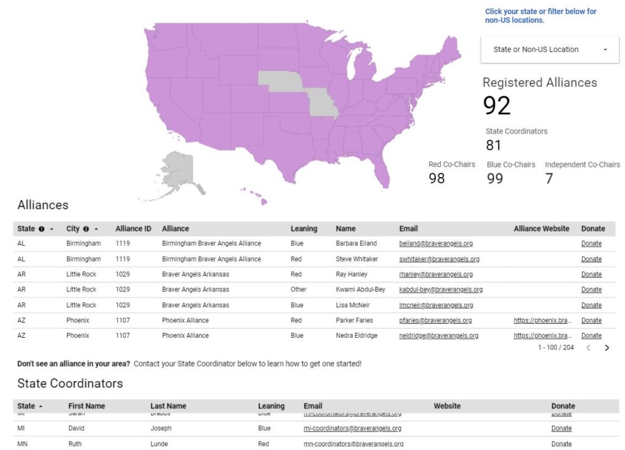This screenshot has width=625, height=450.
Task: Open Phoenix website link in Parker Faries row
Action: (x=543, y=320)
